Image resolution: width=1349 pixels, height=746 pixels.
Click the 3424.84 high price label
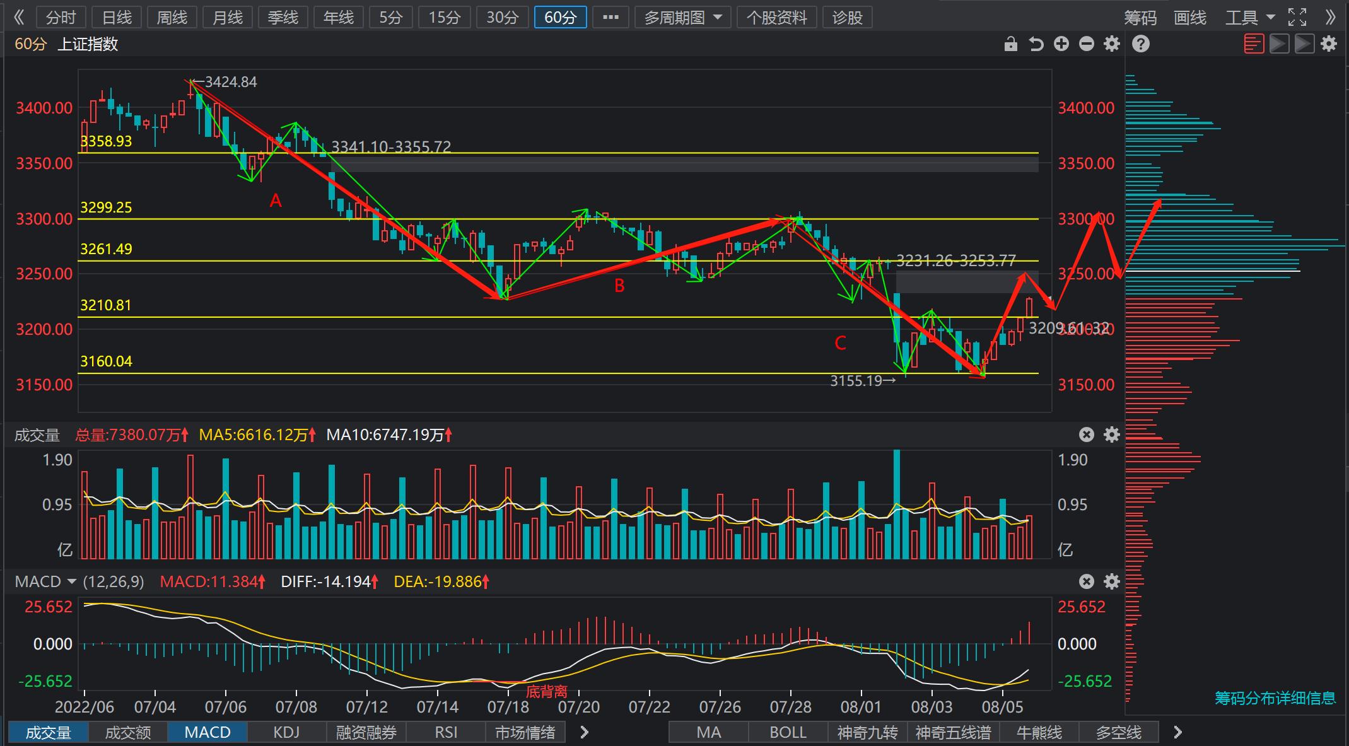tap(231, 82)
